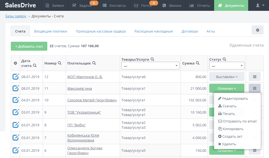Viewport: 269px width, 158px height.
Task: Click table column settings gear icon
Action: (x=15, y=63)
